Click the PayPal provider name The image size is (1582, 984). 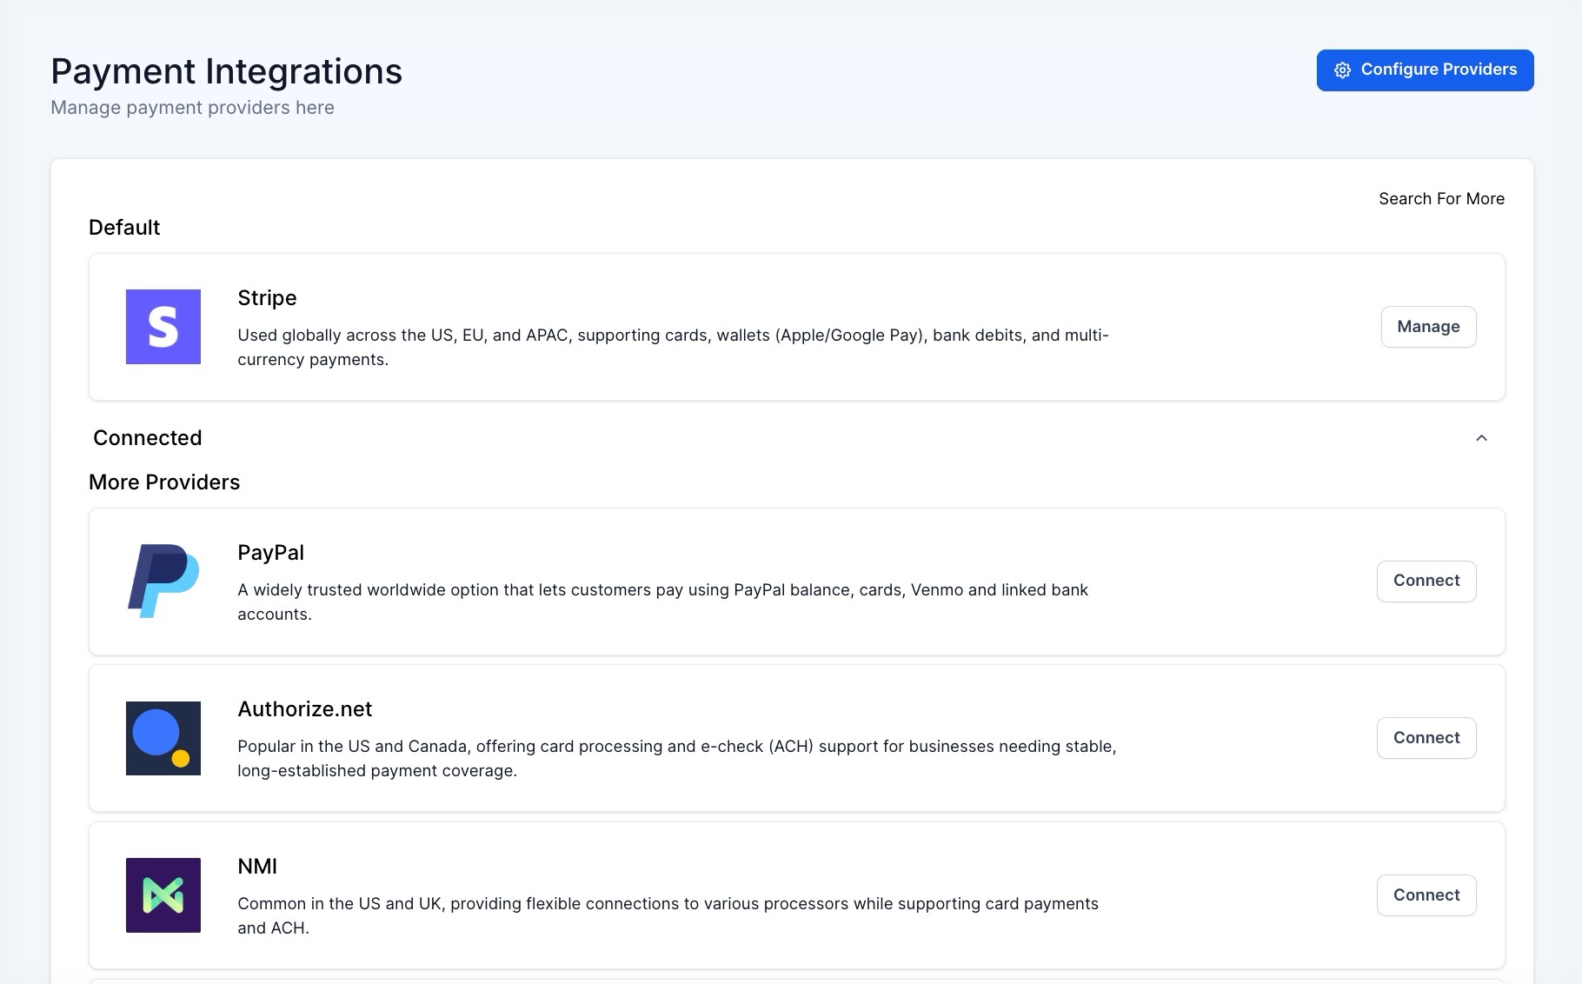pyautogui.click(x=270, y=553)
